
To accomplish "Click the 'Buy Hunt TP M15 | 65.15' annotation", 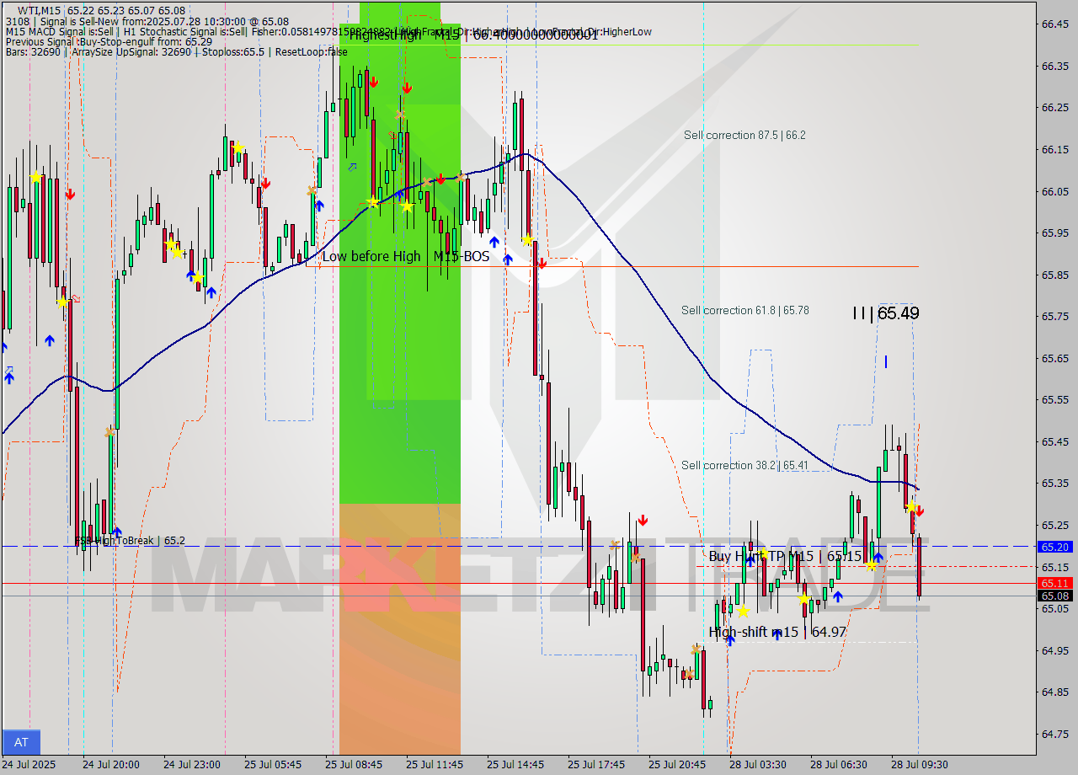I will [x=787, y=557].
